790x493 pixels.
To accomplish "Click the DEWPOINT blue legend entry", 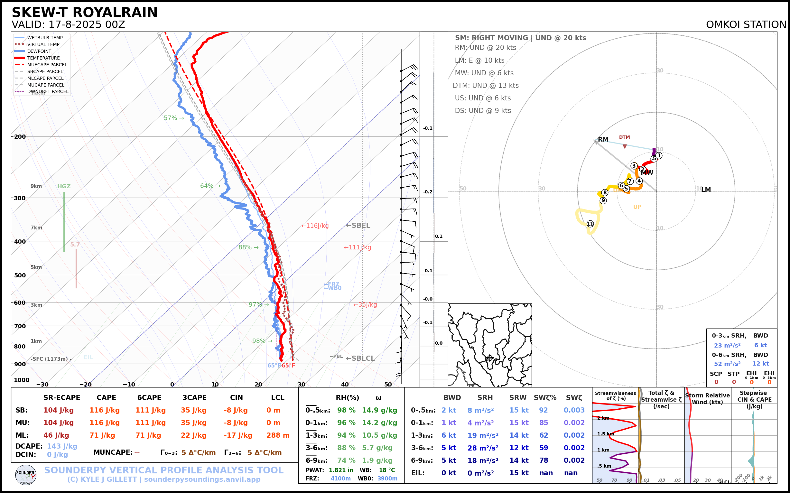I will [x=39, y=51].
